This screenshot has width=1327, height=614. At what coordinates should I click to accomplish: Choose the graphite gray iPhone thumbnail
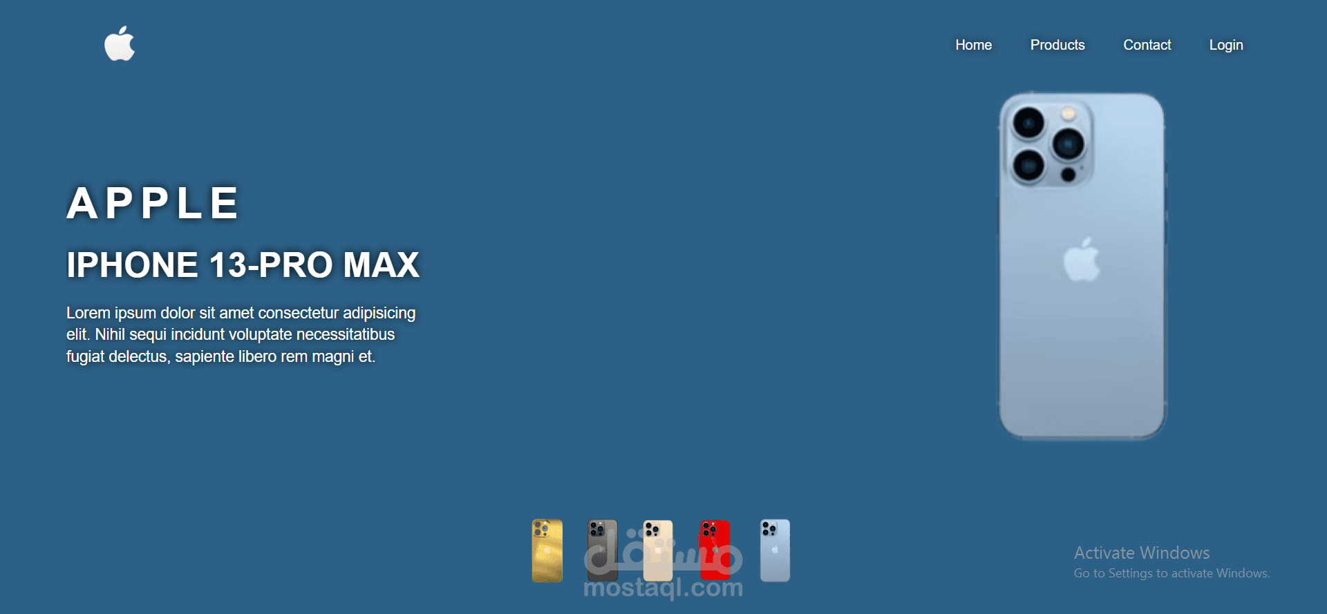coord(602,550)
